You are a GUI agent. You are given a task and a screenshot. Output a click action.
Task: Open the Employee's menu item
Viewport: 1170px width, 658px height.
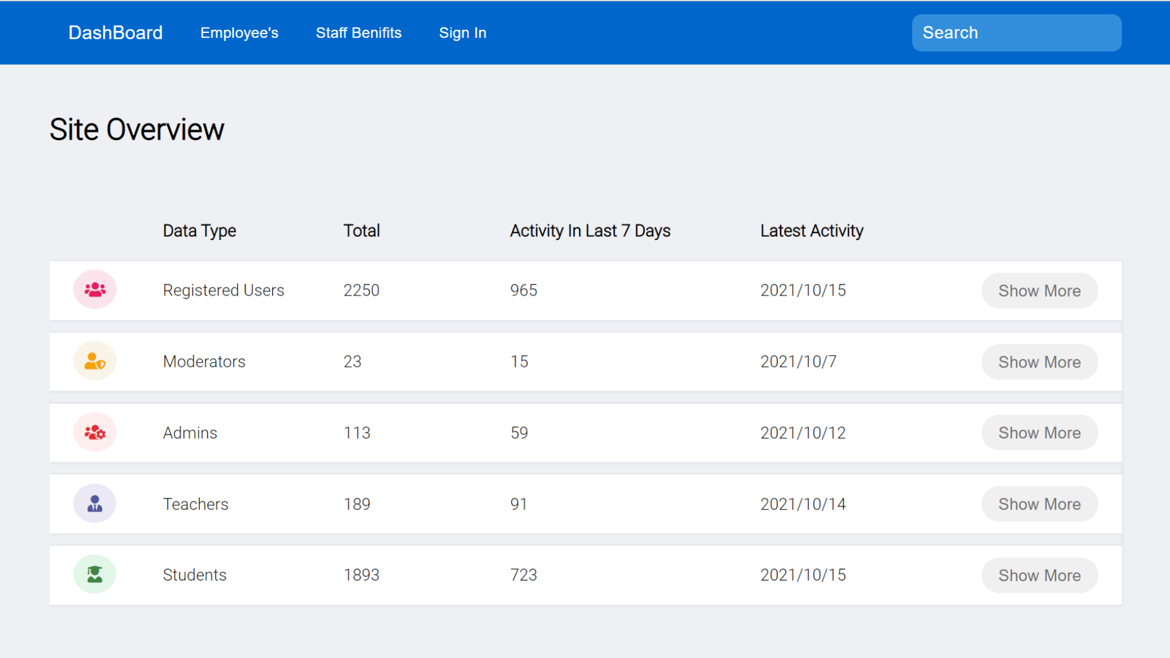tap(239, 33)
